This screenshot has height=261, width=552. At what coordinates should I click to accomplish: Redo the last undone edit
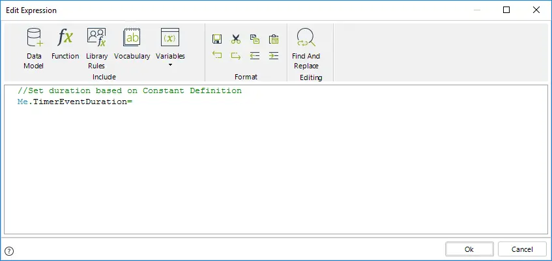236,55
